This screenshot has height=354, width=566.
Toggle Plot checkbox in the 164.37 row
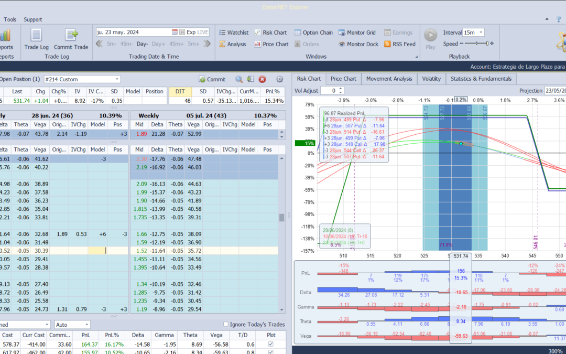click(x=271, y=345)
